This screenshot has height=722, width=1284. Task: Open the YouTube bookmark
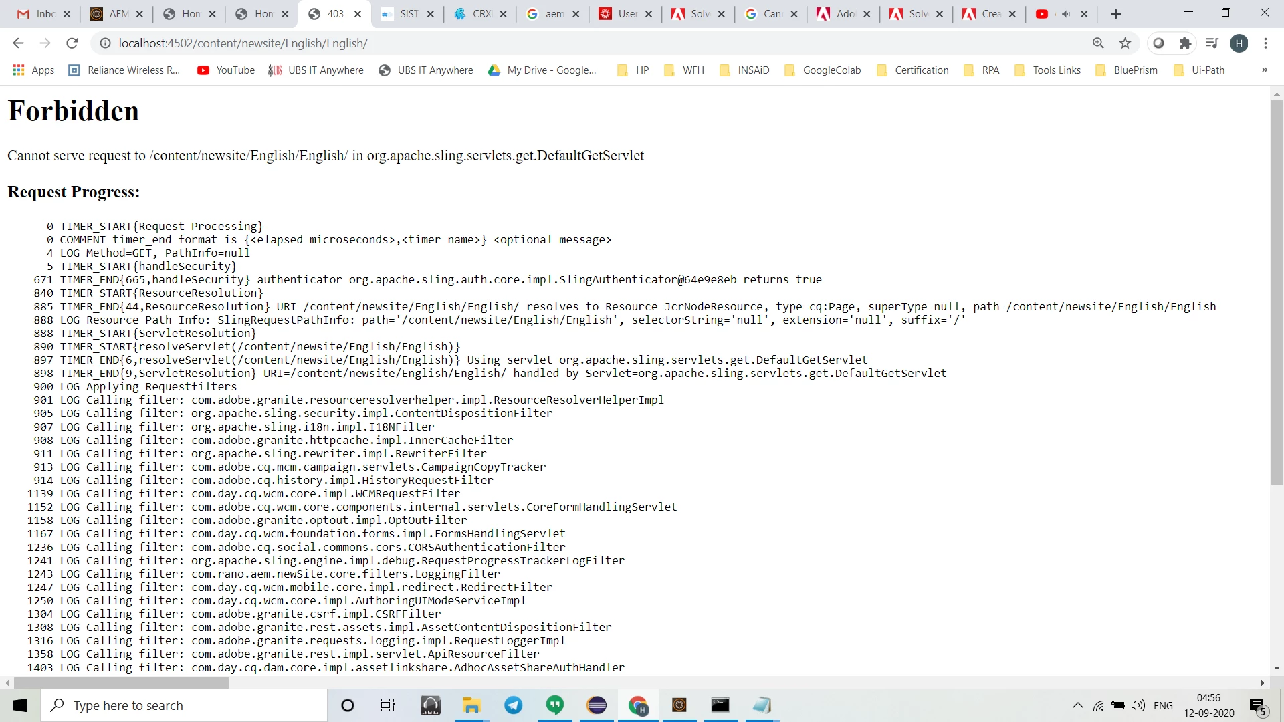[x=226, y=70]
